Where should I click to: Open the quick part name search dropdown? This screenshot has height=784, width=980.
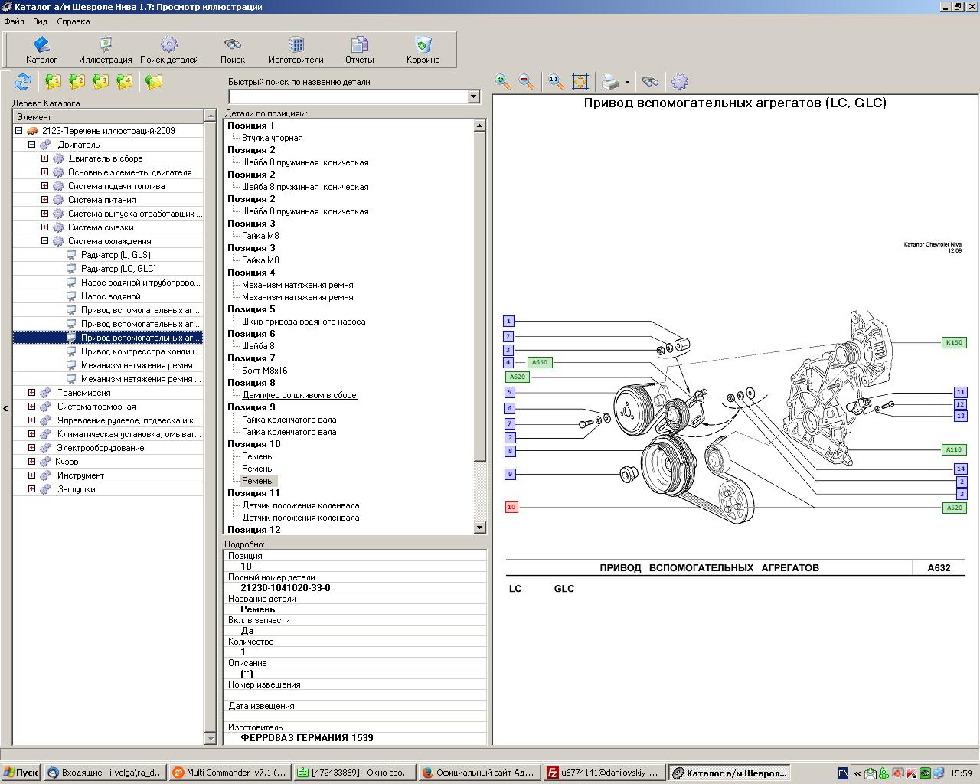[x=473, y=96]
